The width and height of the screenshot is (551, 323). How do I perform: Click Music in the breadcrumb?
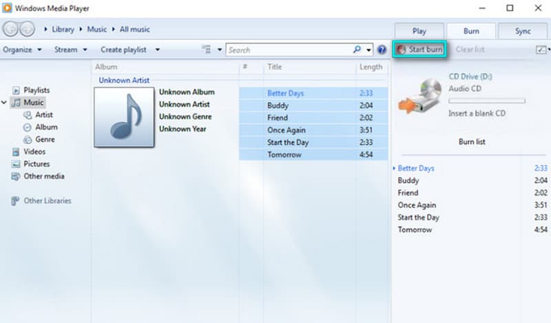point(96,29)
